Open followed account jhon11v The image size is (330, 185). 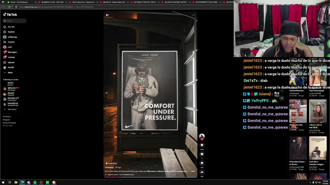(x=11, y=84)
